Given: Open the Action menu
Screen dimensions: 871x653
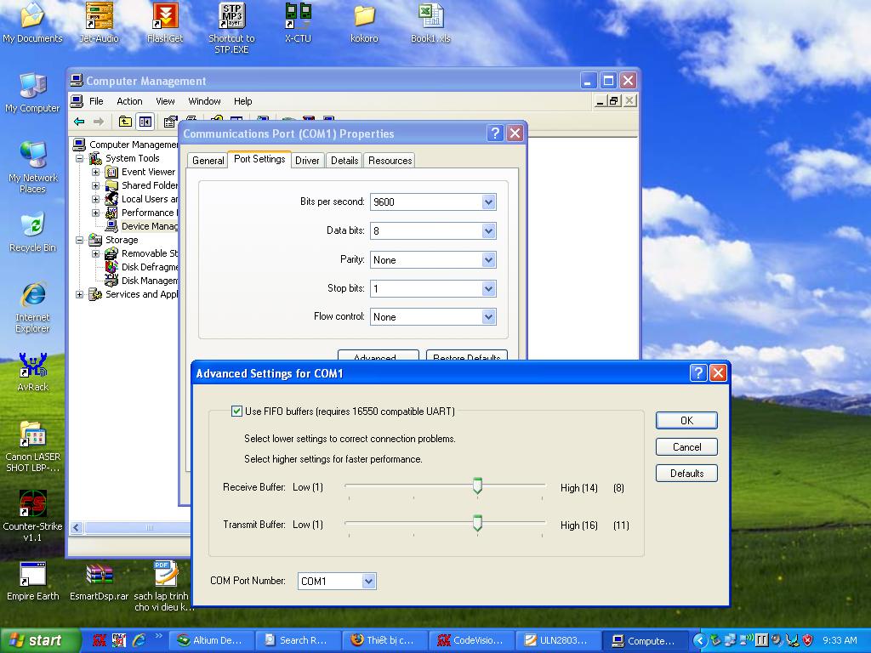Looking at the screenshot, I should pos(129,101).
